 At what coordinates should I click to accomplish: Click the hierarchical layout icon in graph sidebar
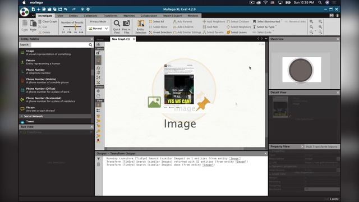click(98, 68)
